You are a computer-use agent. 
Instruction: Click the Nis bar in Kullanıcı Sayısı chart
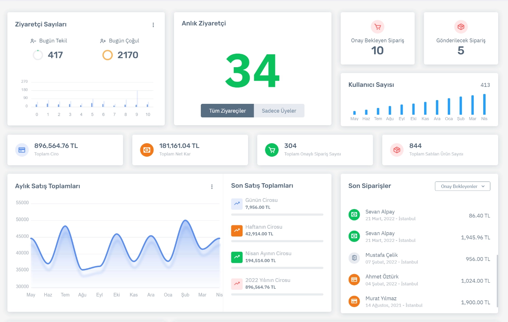click(x=484, y=105)
